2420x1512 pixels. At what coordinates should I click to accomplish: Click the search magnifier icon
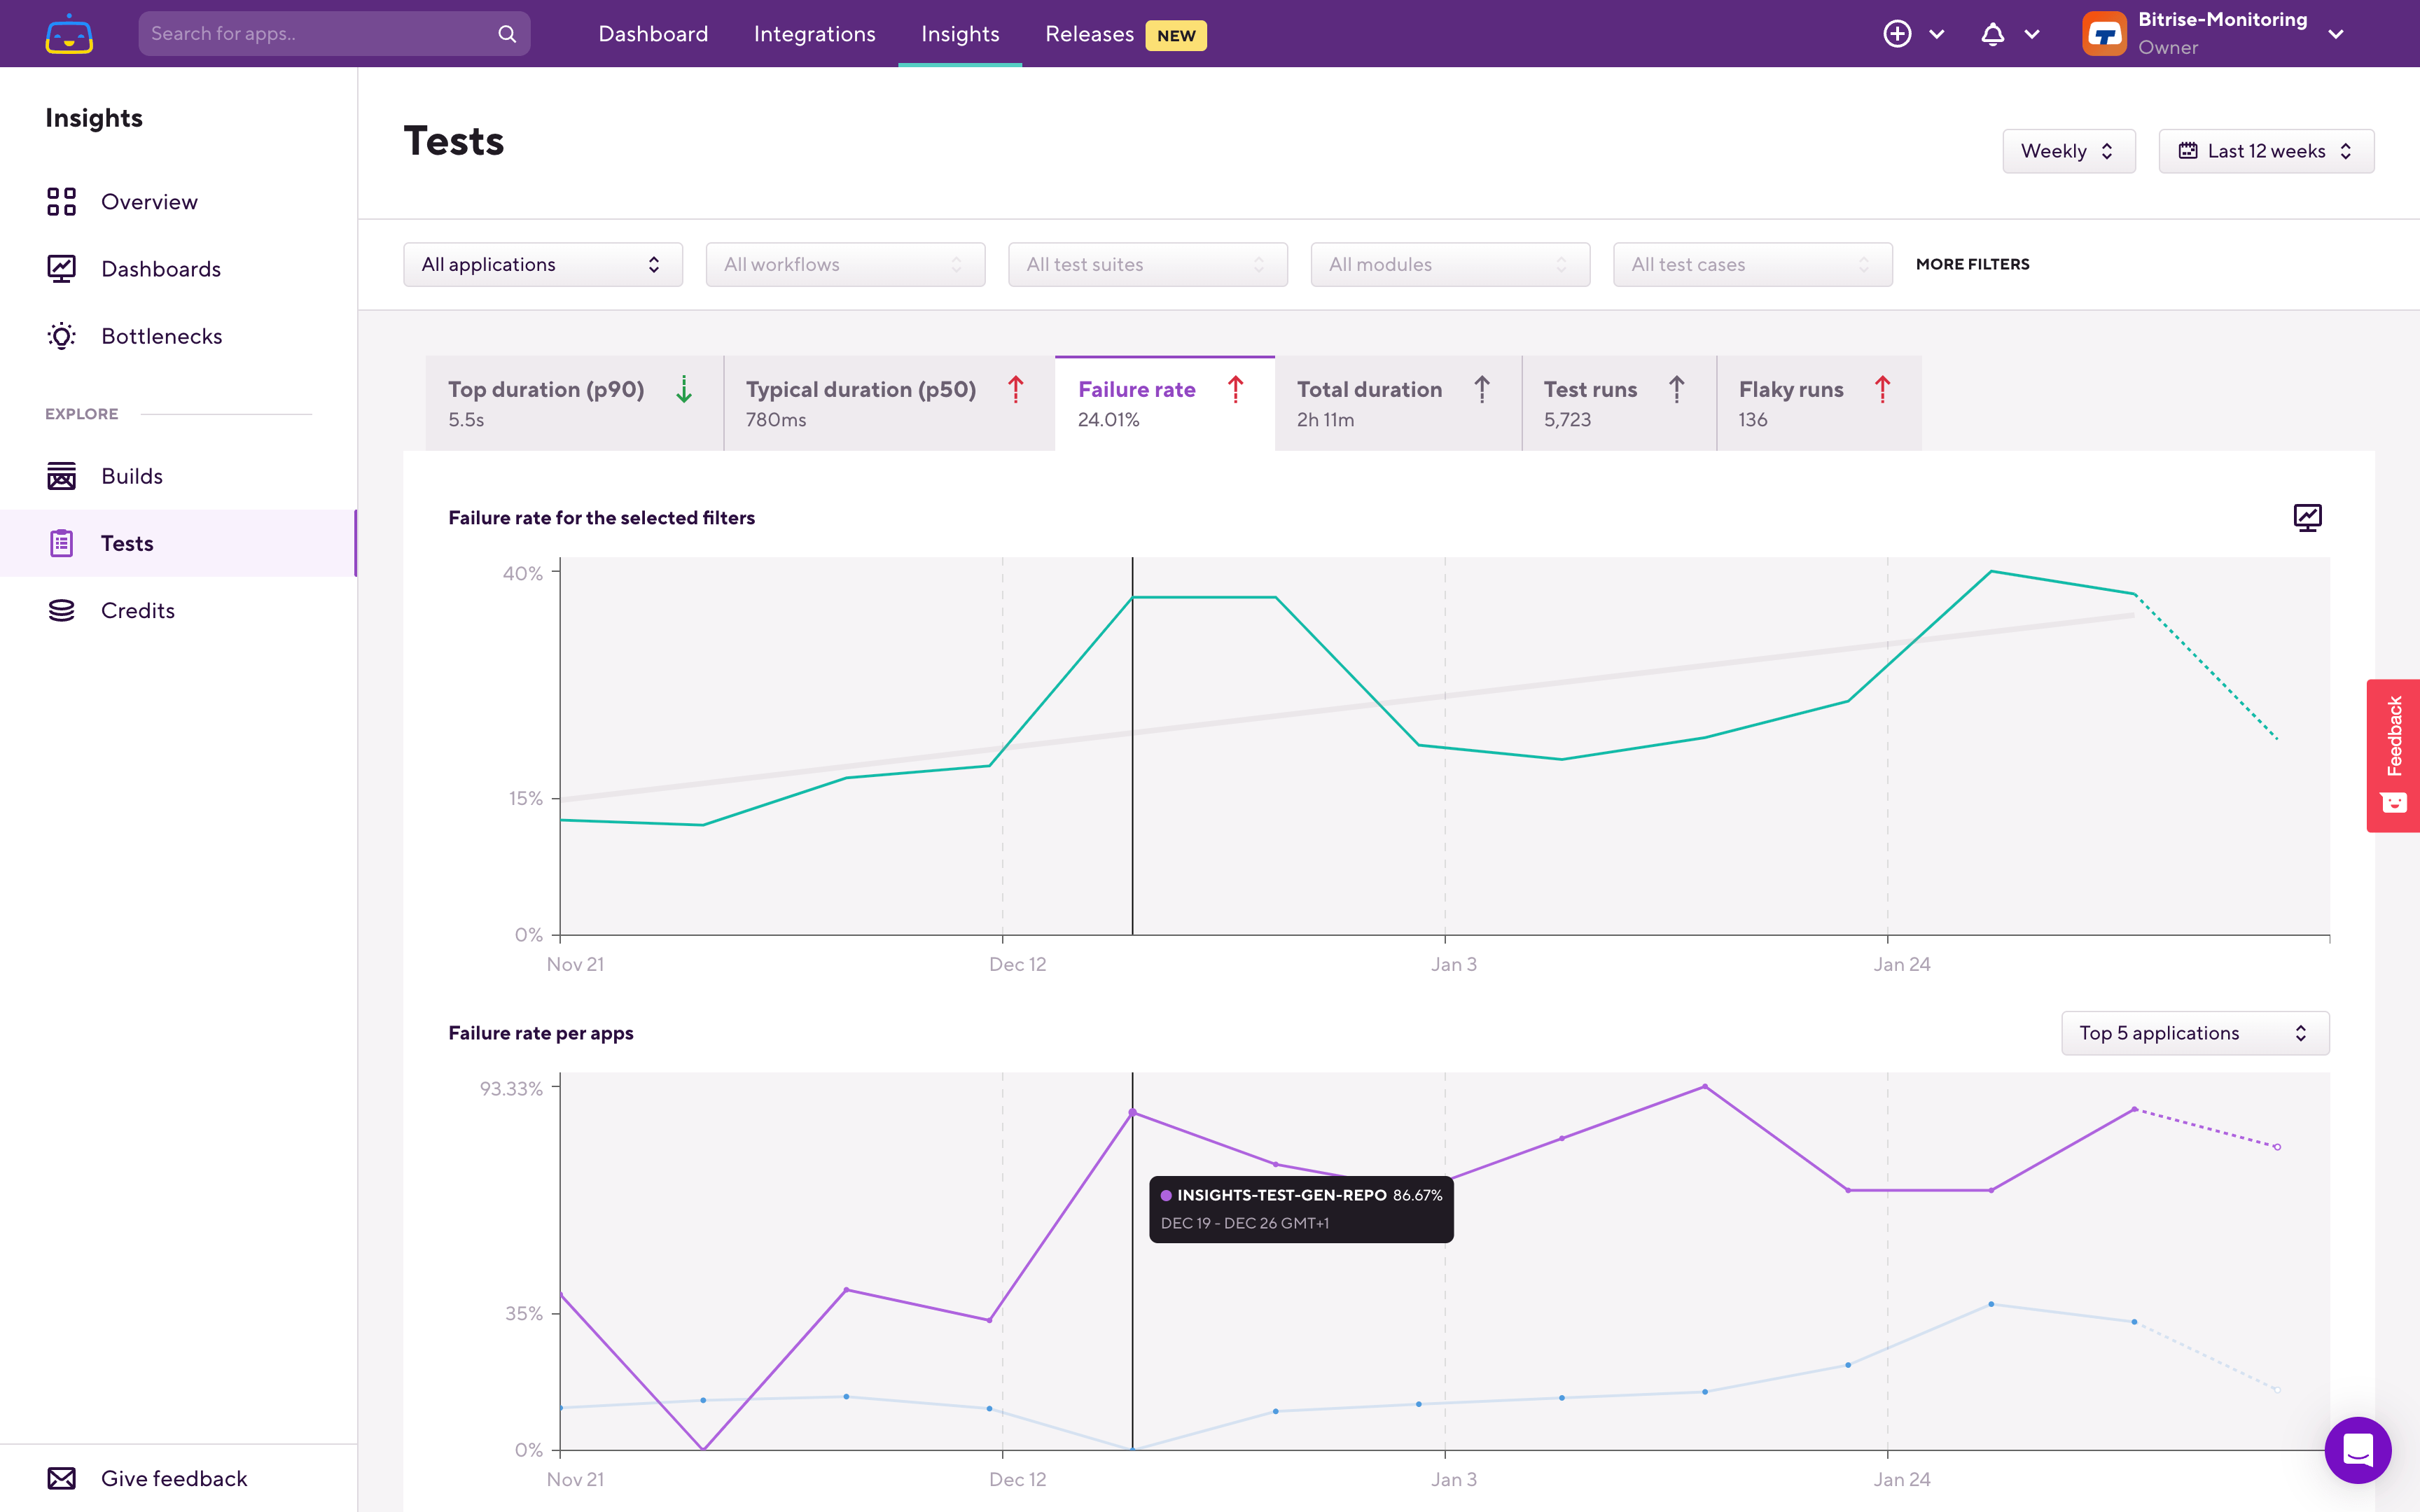pyautogui.click(x=507, y=34)
